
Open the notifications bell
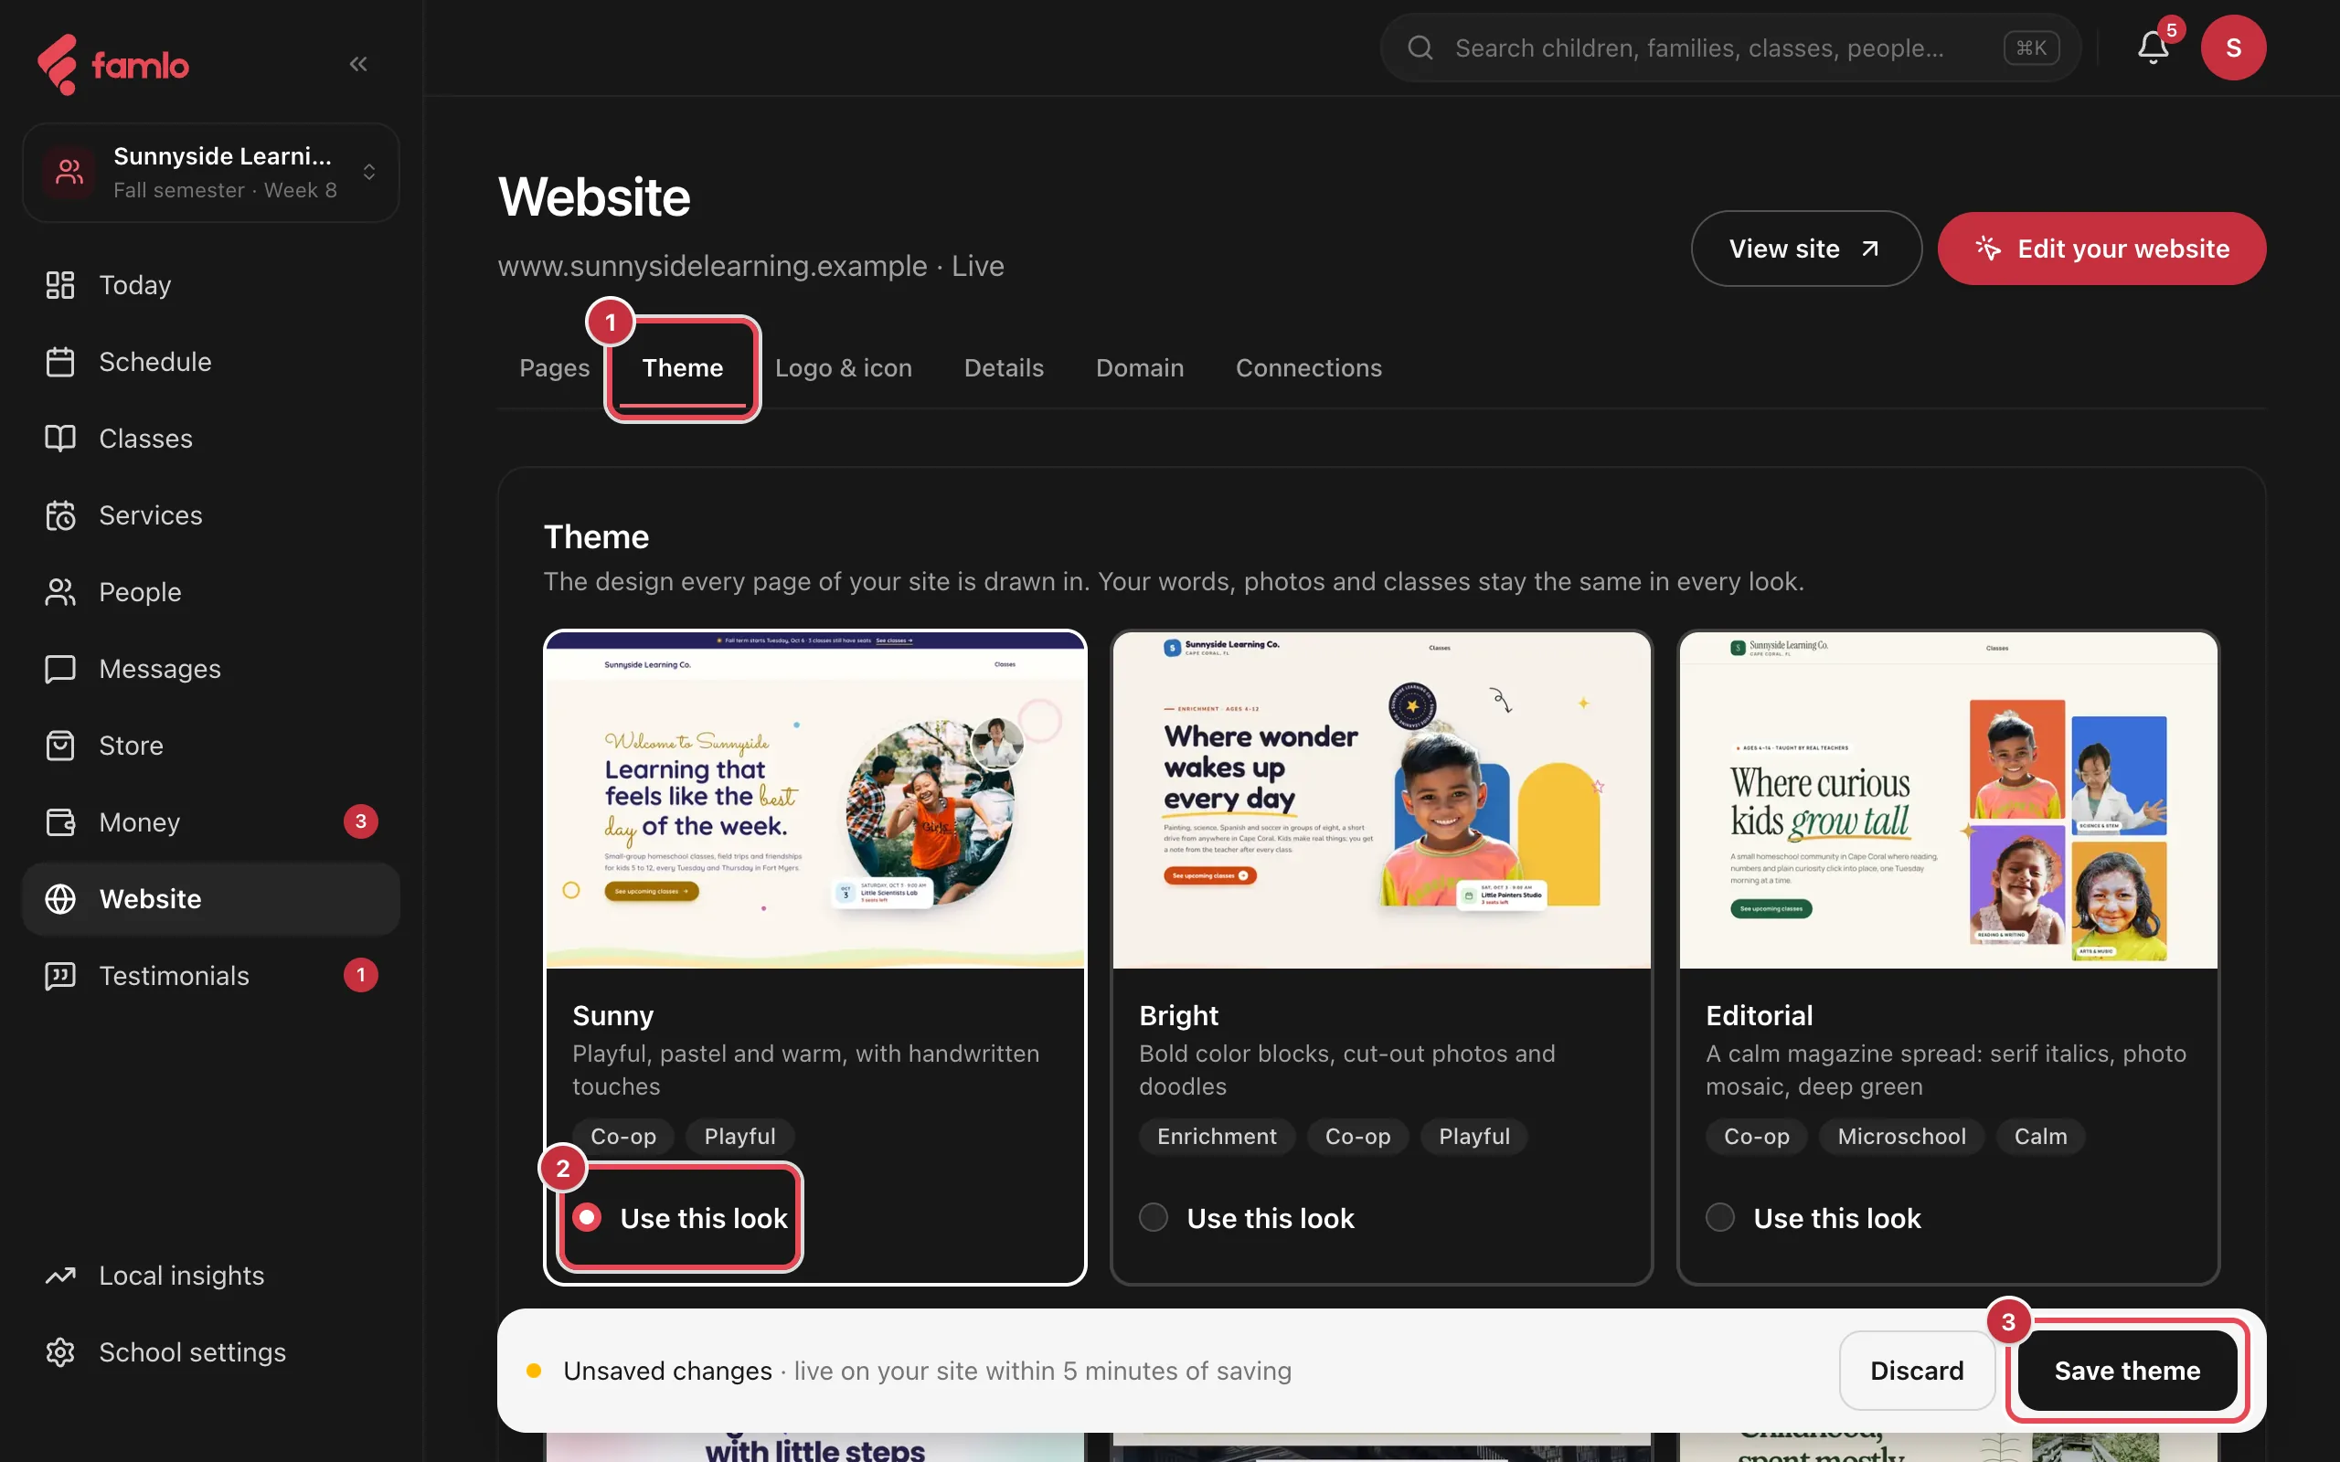(x=2153, y=48)
